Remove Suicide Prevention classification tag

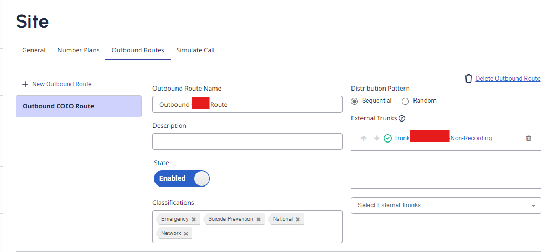(258, 220)
